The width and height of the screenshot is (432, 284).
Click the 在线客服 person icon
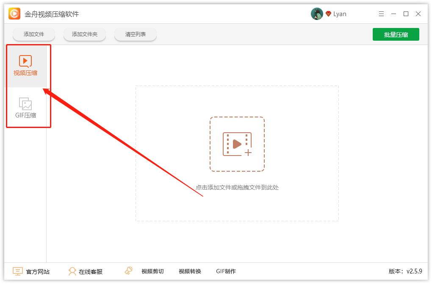(72, 271)
